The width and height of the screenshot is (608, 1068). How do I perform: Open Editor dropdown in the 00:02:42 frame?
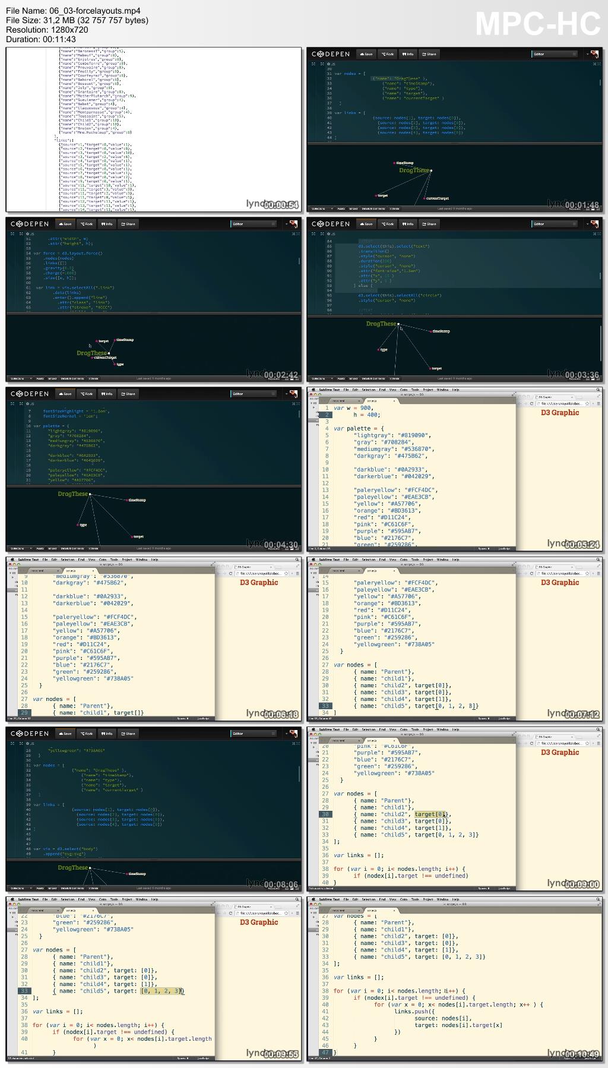(x=254, y=224)
